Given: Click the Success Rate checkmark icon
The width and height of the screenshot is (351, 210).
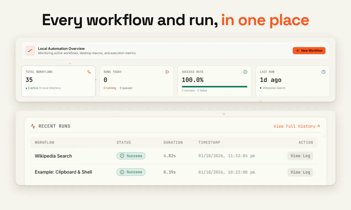Looking at the screenshot, I should click(245, 72).
